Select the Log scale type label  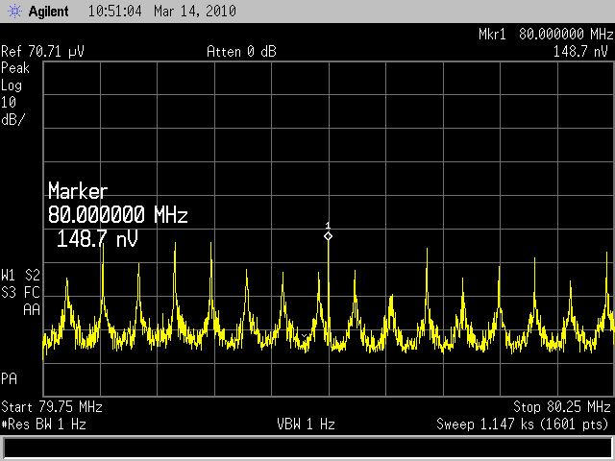pyautogui.click(x=12, y=85)
